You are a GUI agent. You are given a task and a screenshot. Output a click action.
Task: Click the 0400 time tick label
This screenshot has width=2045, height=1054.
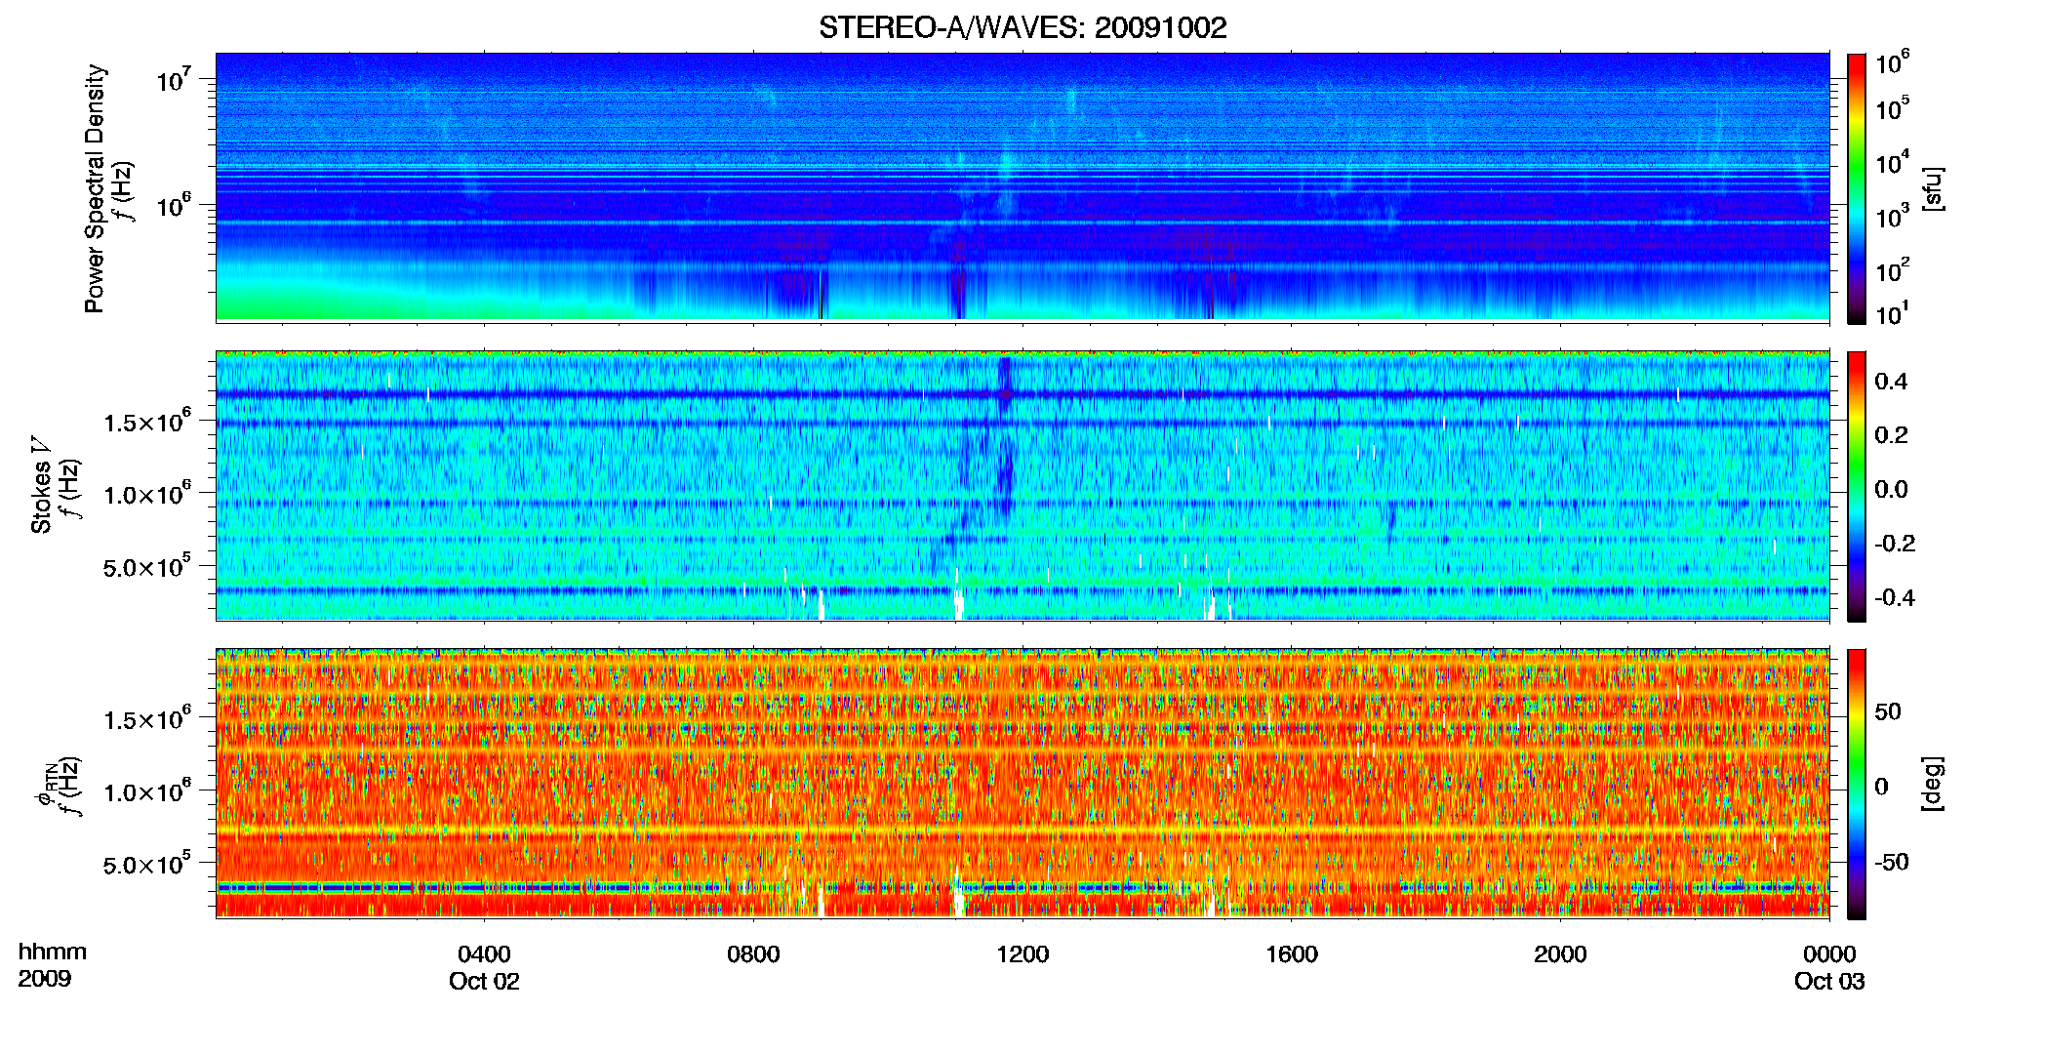click(x=484, y=953)
